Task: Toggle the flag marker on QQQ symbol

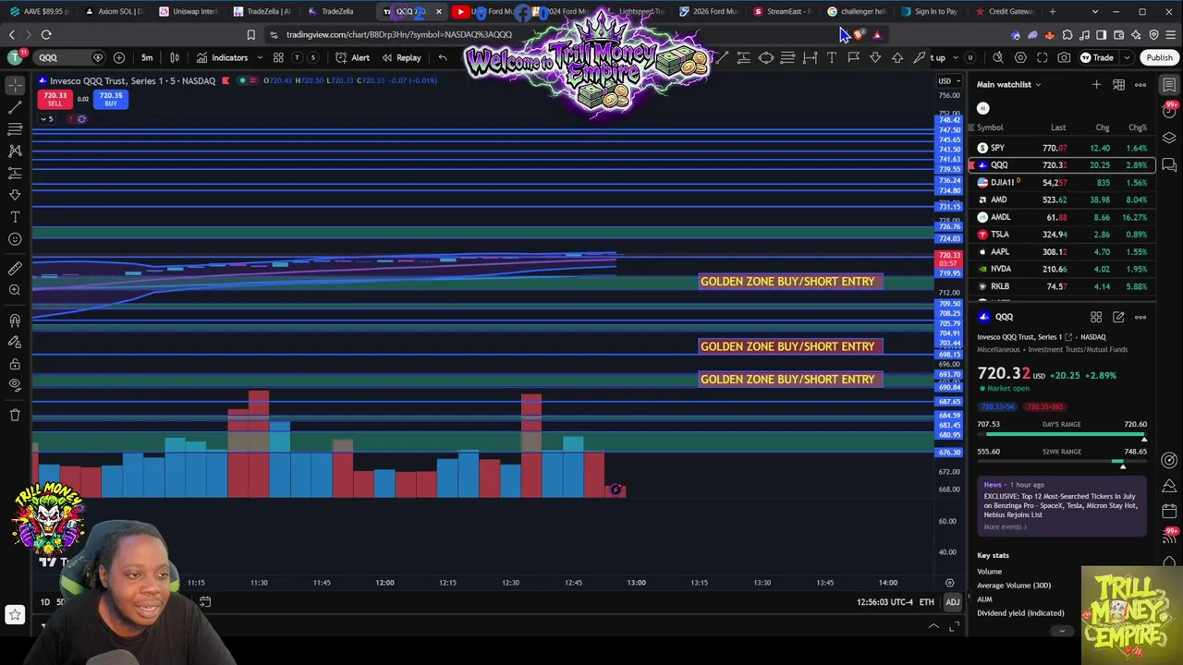Action: [x=226, y=80]
